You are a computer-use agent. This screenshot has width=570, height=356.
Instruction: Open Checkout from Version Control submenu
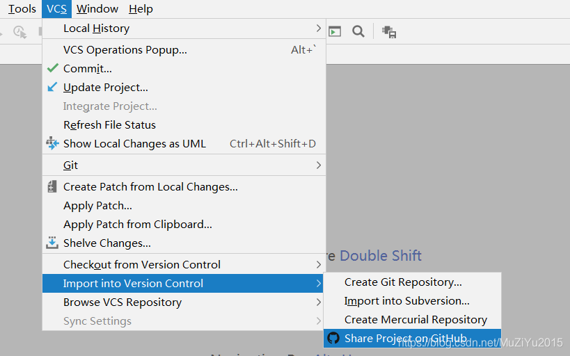coord(184,264)
